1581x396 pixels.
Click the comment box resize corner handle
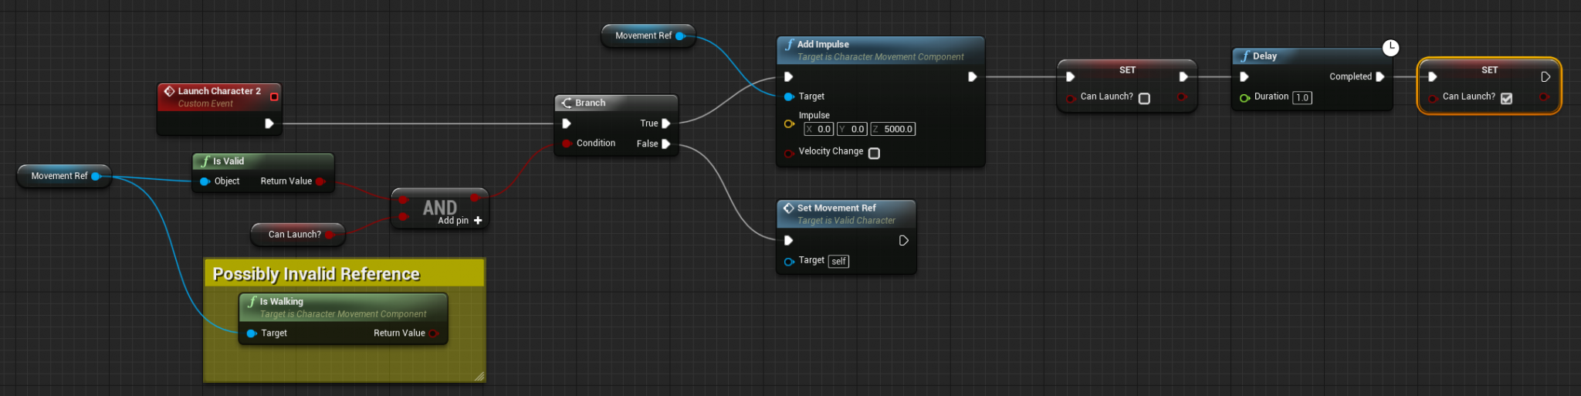click(479, 376)
